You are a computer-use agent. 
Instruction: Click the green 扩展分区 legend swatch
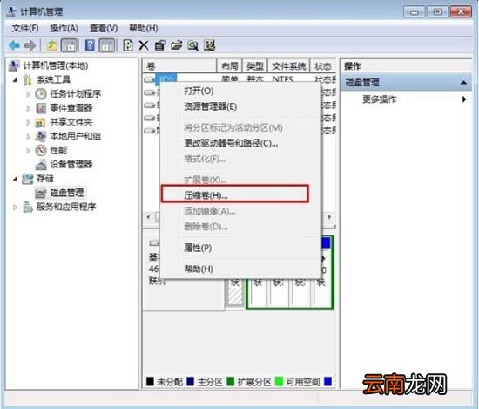point(230,381)
